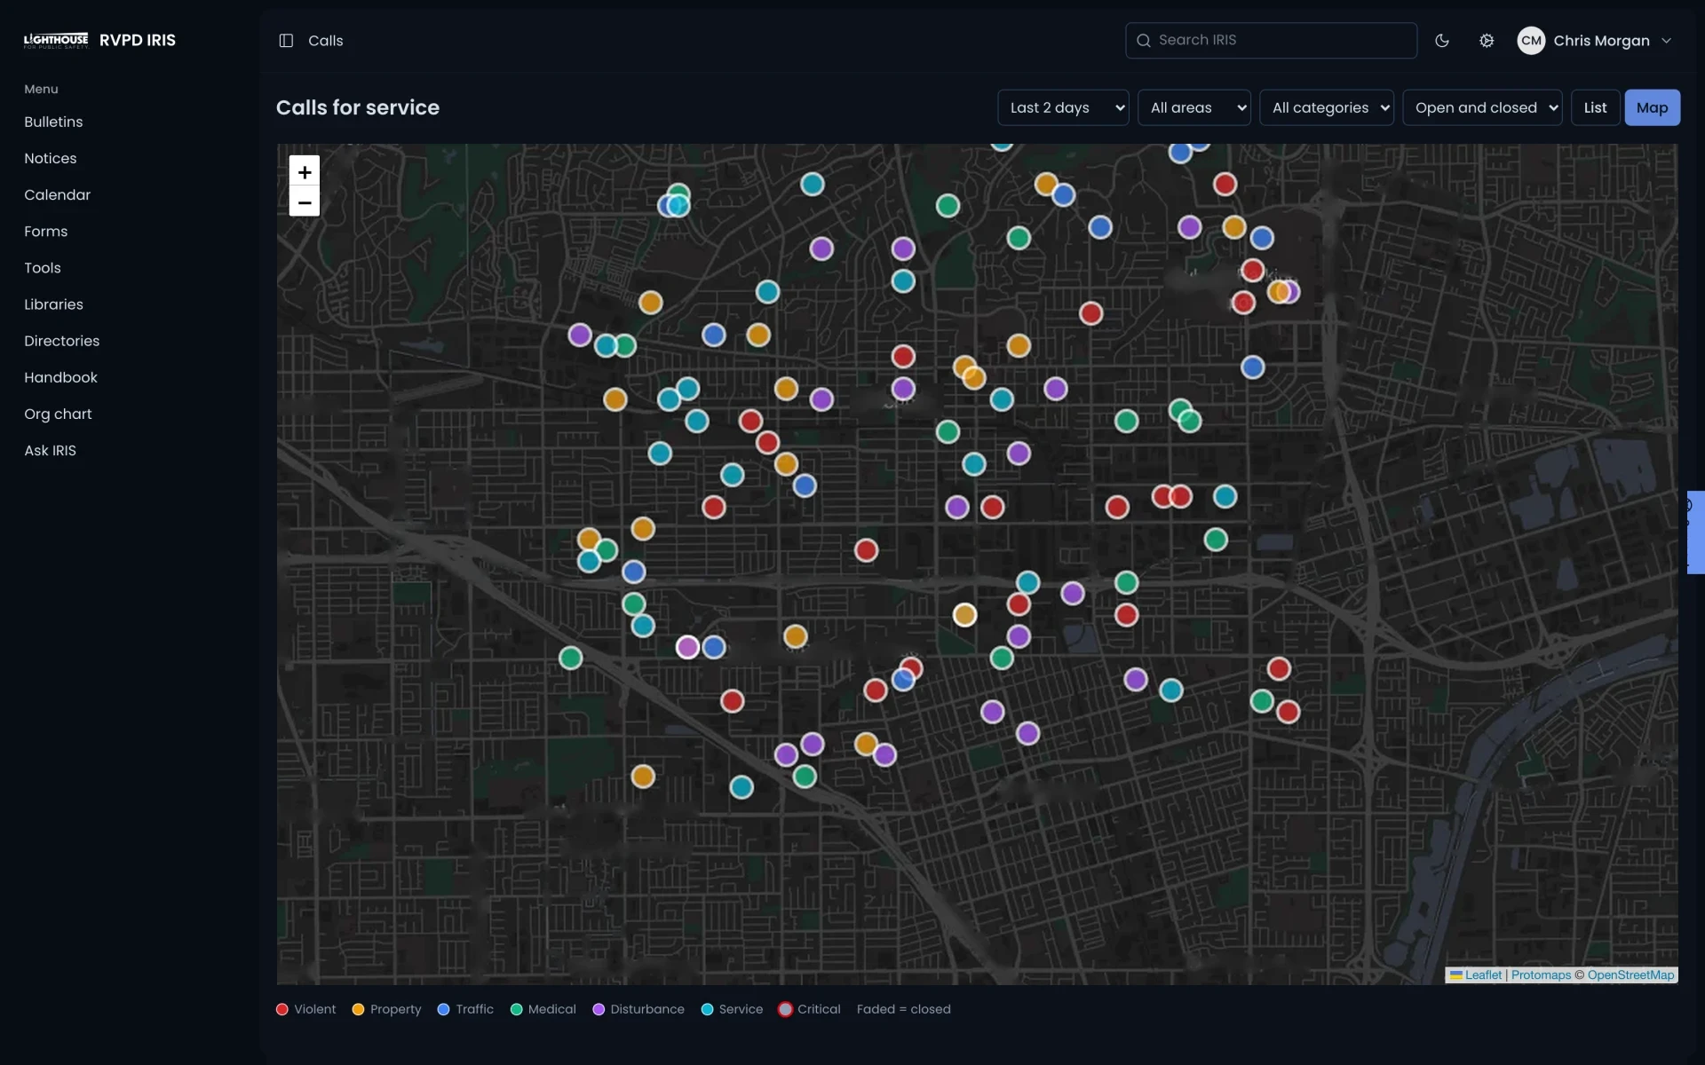Click the Critical legend dot
This screenshot has height=1065, width=1705.
point(785,1009)
